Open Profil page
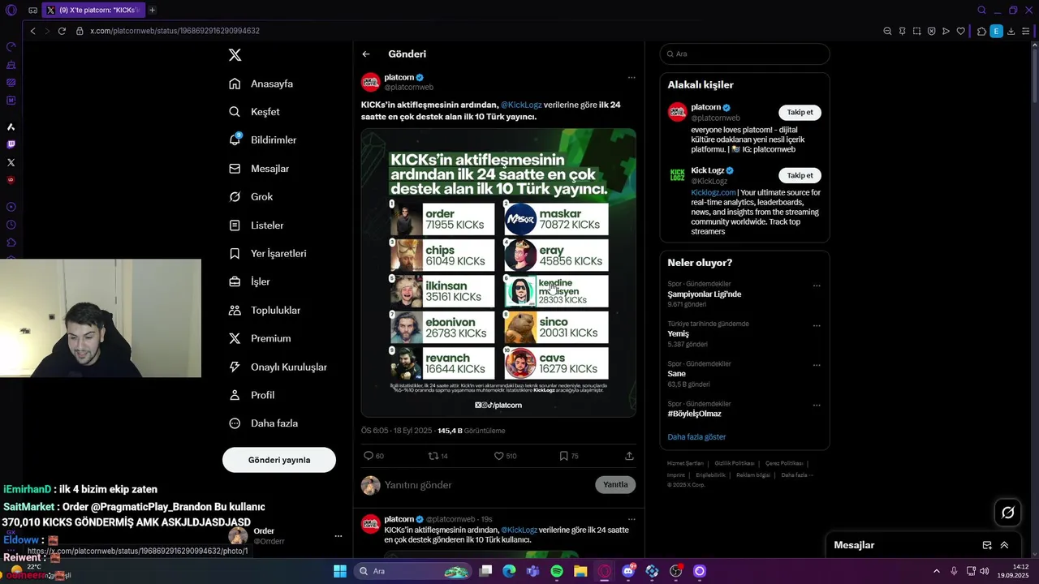Viewport: 1039px width, 584px height. click(252, 395)
